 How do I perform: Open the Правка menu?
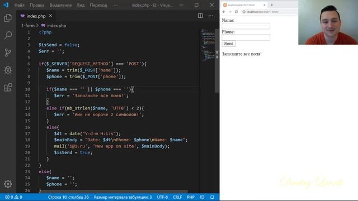(x=37, y=5)
